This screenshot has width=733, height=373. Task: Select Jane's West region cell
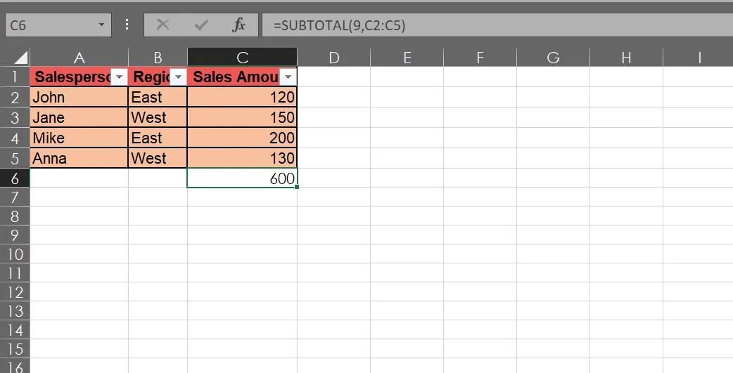(x=158, y=117)
